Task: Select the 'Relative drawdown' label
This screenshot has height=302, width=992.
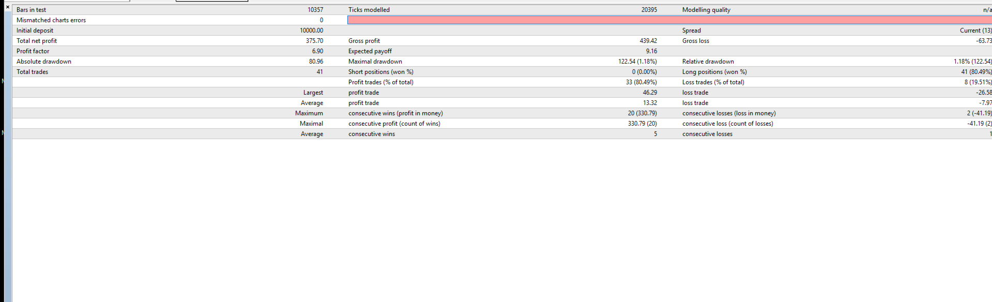Action: 708,62
